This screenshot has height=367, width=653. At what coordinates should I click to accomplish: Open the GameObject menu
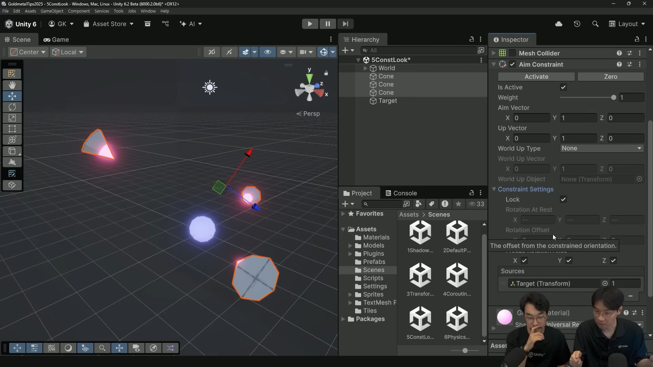tap(52, 11)
